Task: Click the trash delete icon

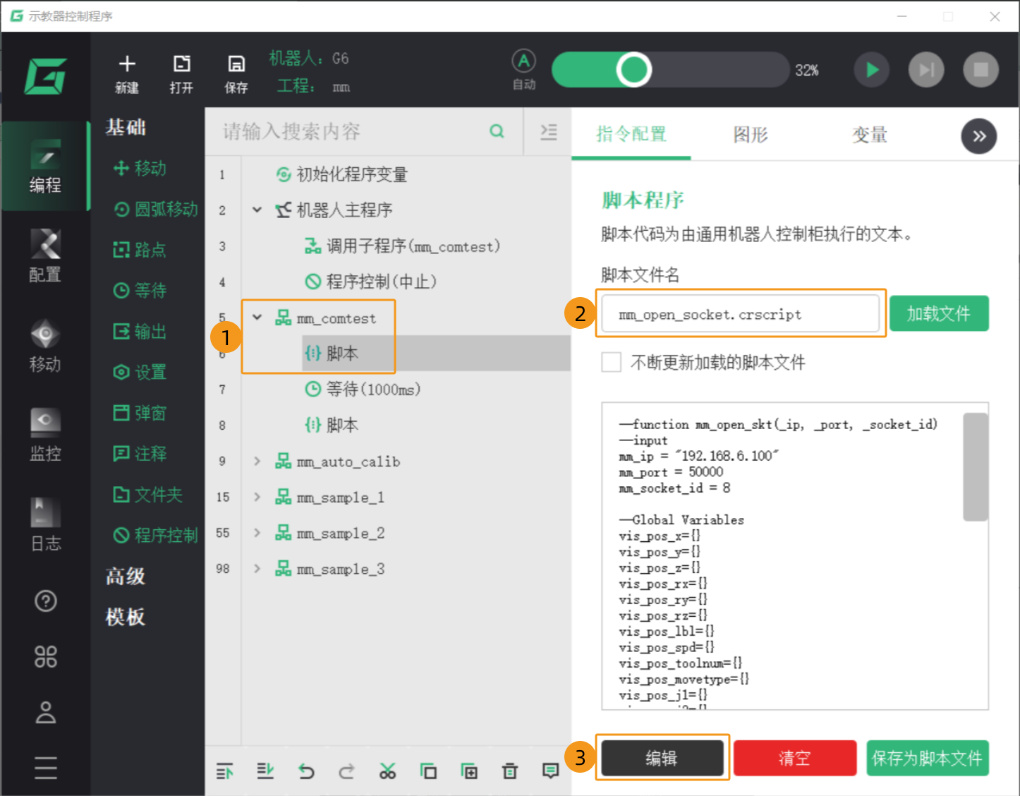Action: [510, 771]
